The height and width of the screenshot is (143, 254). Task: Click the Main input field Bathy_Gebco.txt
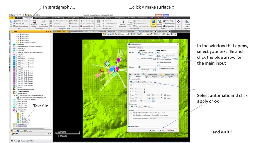(x=148, y=52)
